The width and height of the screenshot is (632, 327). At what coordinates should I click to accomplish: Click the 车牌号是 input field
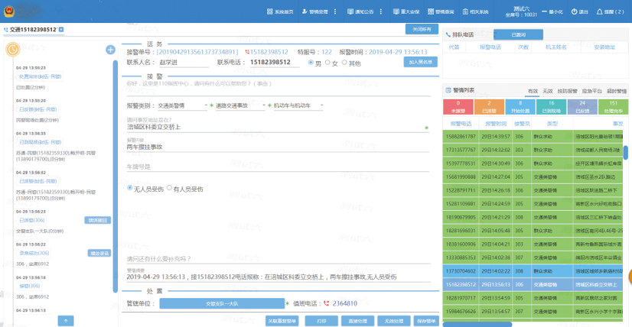click(x=278, y=167)
